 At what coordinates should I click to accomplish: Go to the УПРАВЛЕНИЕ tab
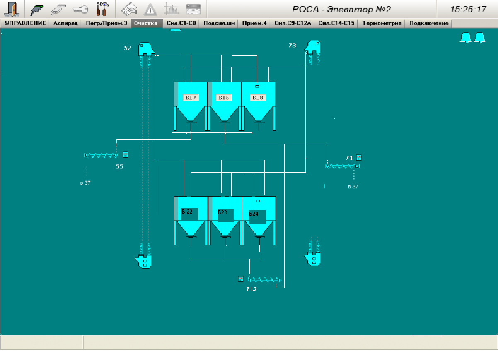pos(25,24)
